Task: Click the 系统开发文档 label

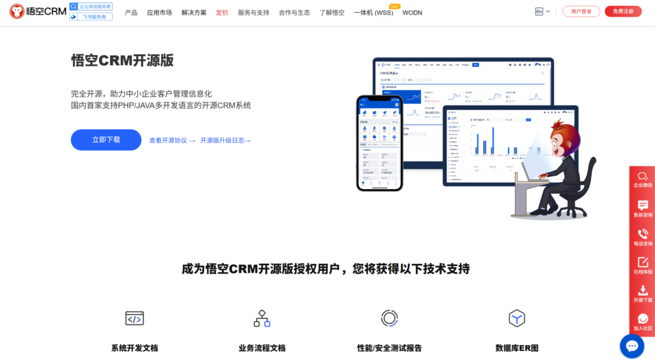Action: pyautogui.click(x=134, y=348)
